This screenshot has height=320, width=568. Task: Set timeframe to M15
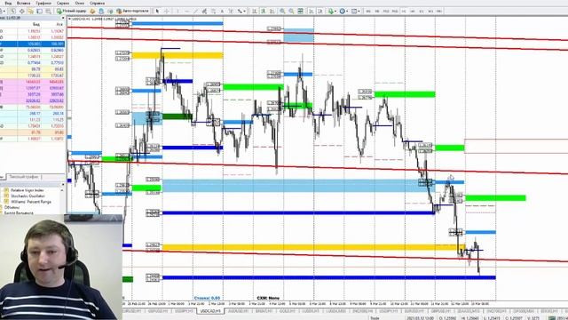[386, 12]
